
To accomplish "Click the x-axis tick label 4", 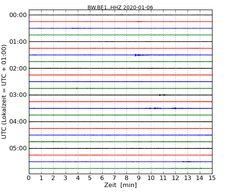I will [x=78, y=178].
